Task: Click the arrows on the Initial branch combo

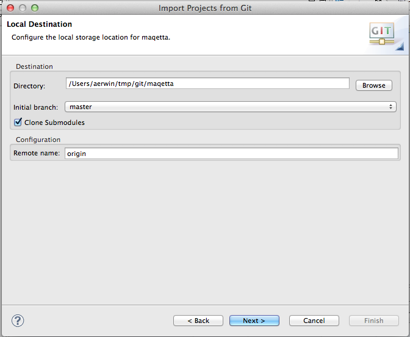Action: click(x=391, y=107)
